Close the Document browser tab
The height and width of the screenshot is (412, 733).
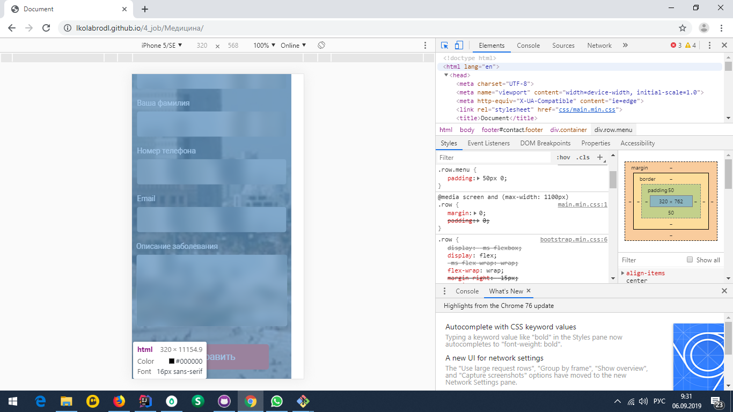(124, 9)
